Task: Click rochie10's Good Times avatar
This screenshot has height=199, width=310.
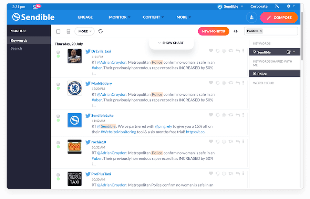Action: click(74, 147)
